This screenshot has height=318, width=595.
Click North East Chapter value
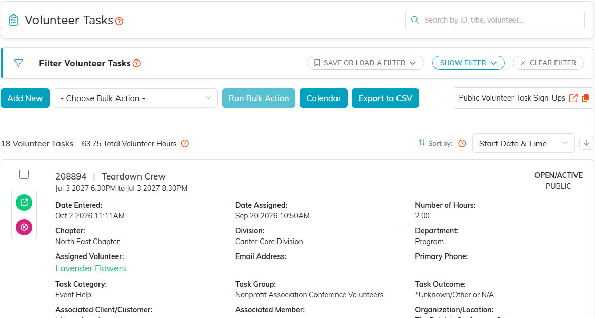pos(87,242)
